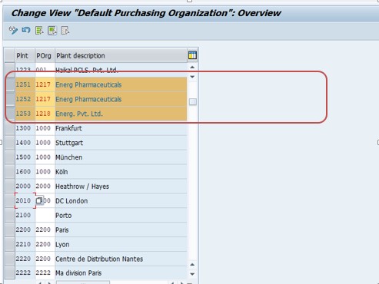
Task: Click the 'Heathrow / Hayes' description cell
Action: click(x=121, y=186)
